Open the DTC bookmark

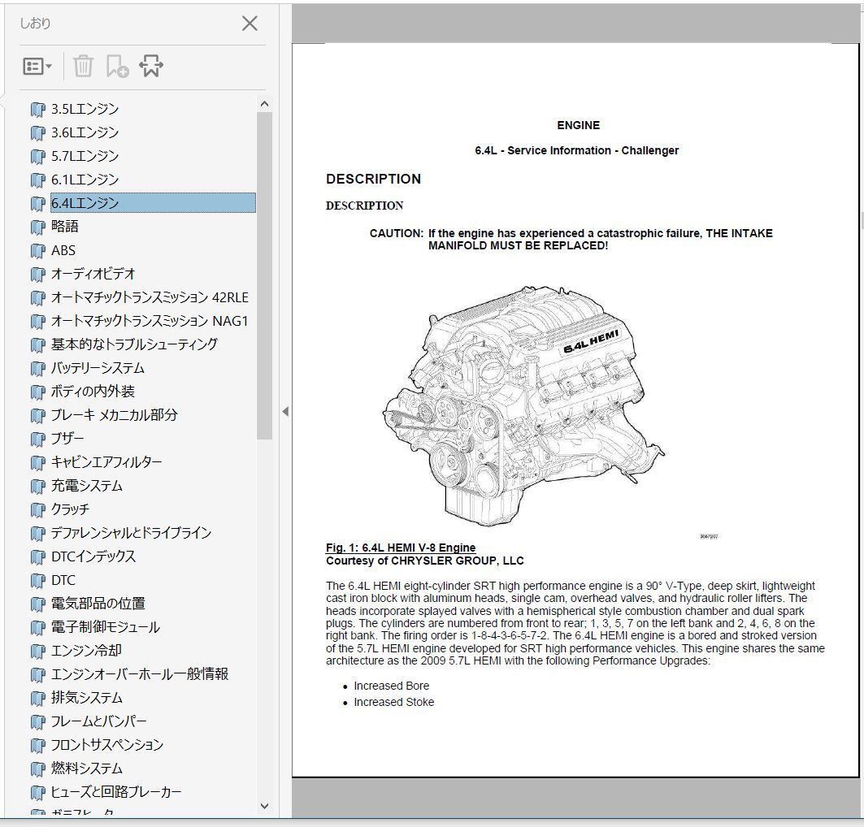[x=63, y=580]
